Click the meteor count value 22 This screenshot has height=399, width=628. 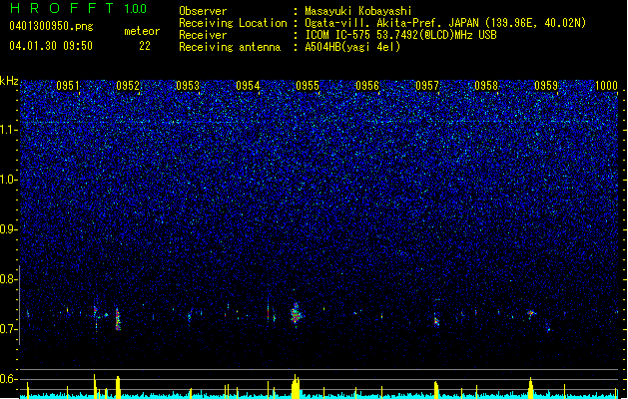[145, 46]
